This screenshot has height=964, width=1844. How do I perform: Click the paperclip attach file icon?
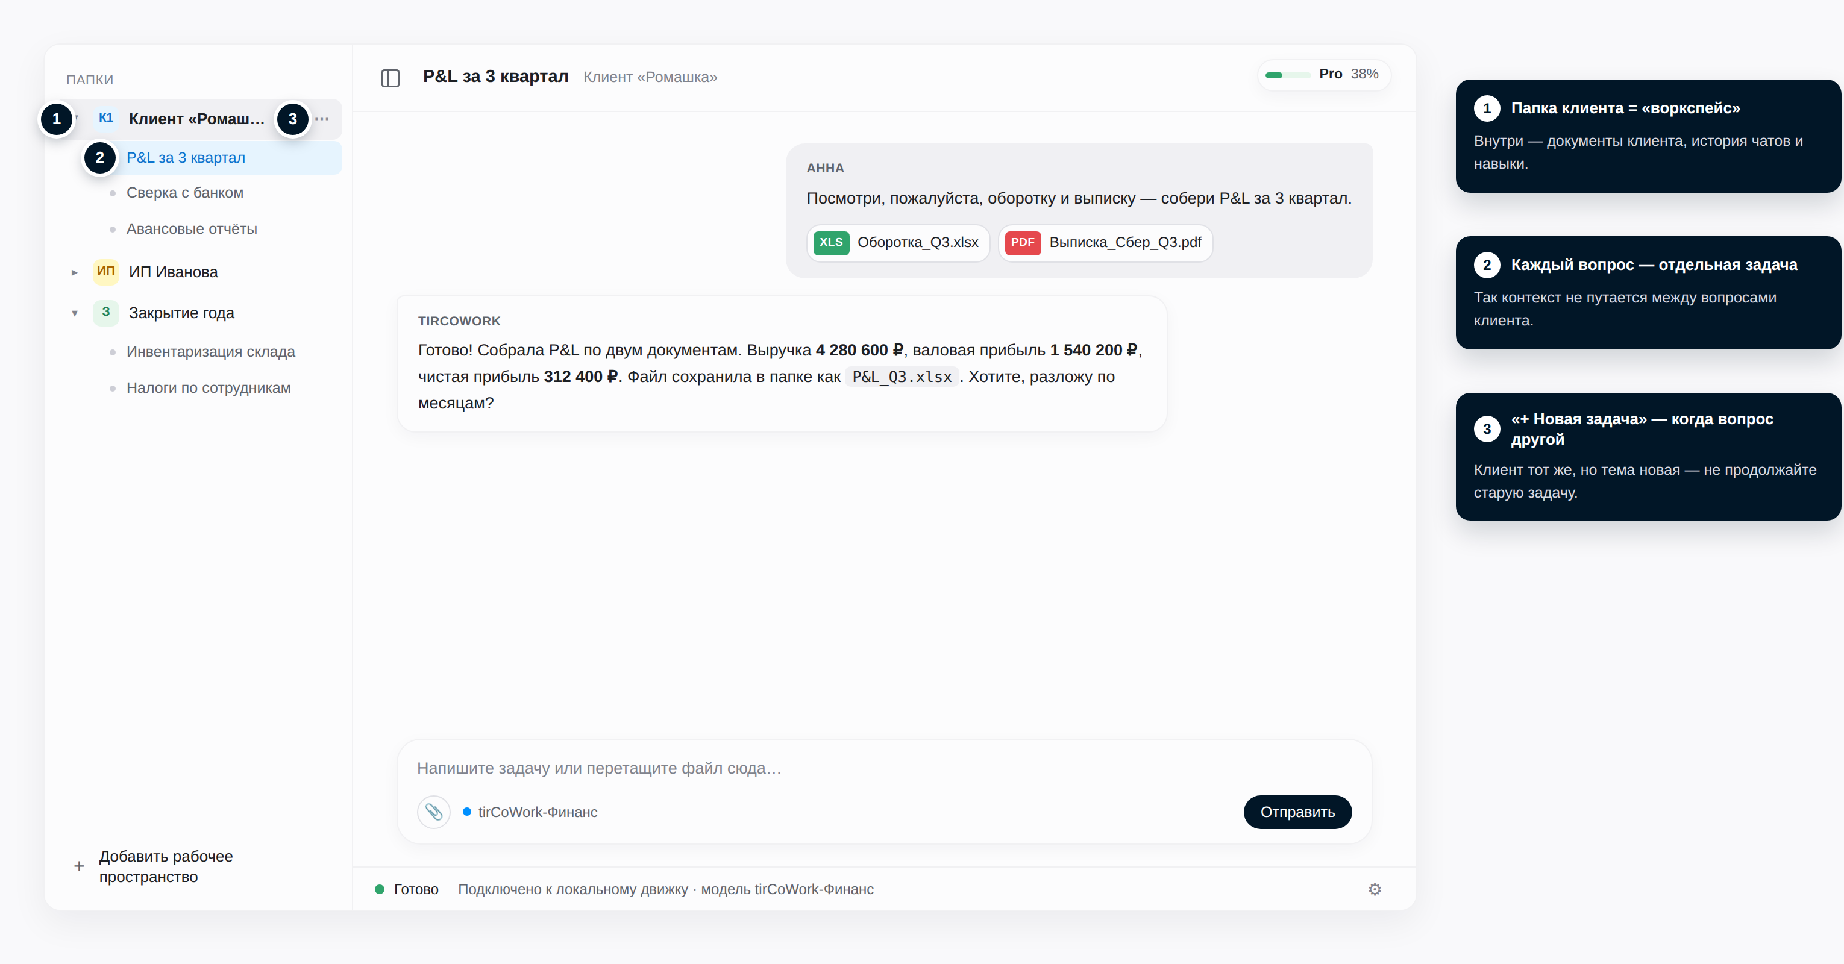tap(434, 812)
